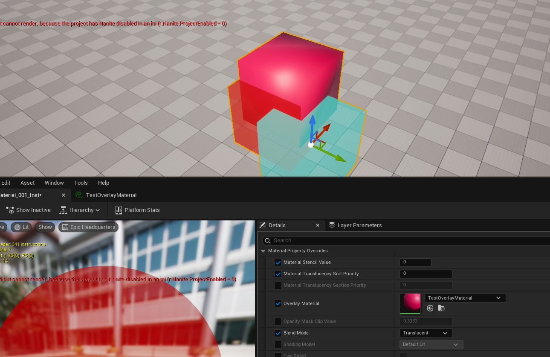Click the Details search field

[x=405, y=240]
